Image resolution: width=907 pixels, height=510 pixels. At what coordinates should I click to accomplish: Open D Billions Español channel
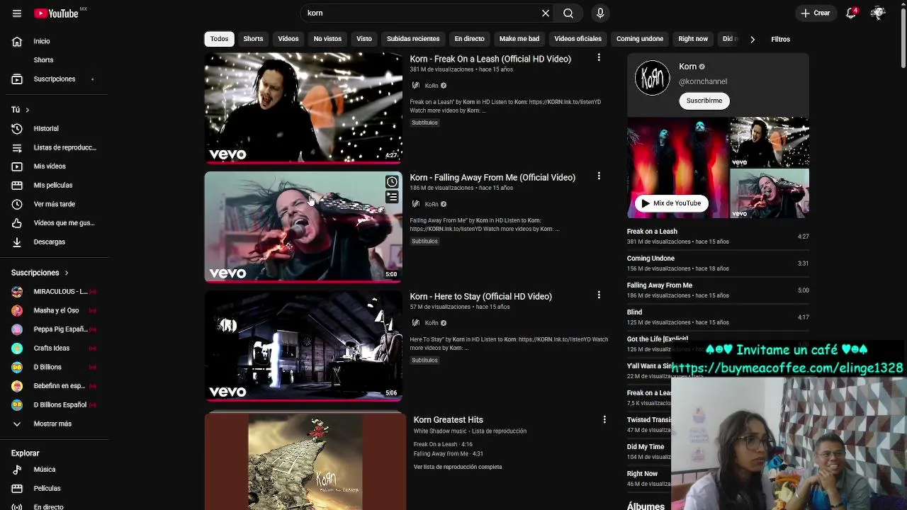click(54, 405)
